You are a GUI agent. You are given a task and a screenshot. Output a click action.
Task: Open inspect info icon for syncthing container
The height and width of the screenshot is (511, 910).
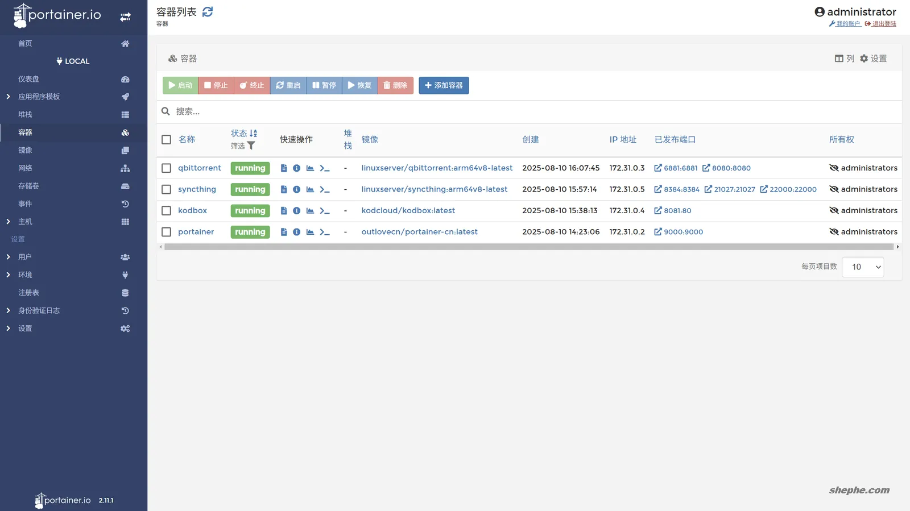(x=296, y=189)
